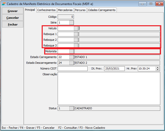Screen dimensions: 165x131
Task: Open lookup for Reboque 1 field
Action: pyautogui.click(x=76, y=34)
